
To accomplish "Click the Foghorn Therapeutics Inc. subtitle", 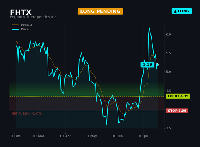I will pos(34,17).
